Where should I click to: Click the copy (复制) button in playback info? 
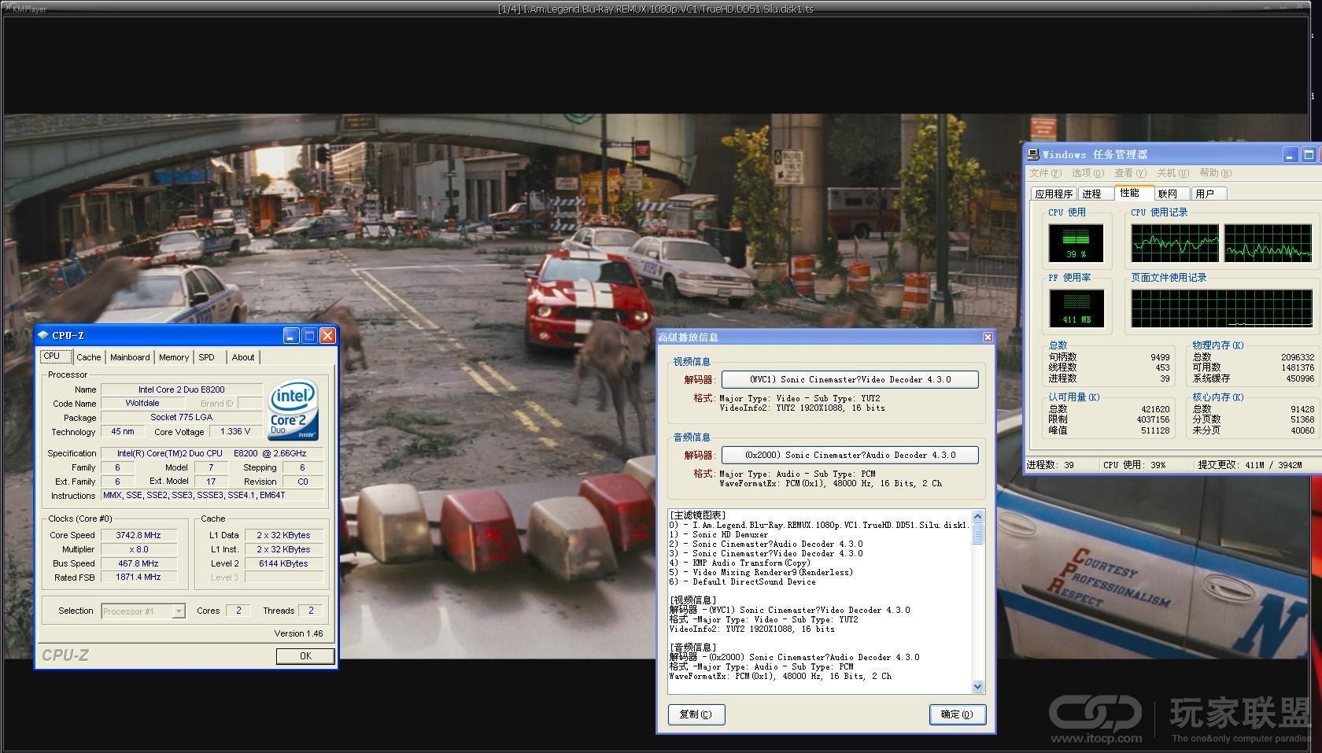(x=696, y=714)
